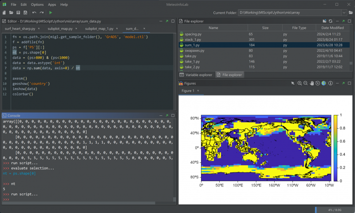Expand the Current Folder path dropdown
The width and height of the screenshot is (355, 213).
tap(344, 13)
